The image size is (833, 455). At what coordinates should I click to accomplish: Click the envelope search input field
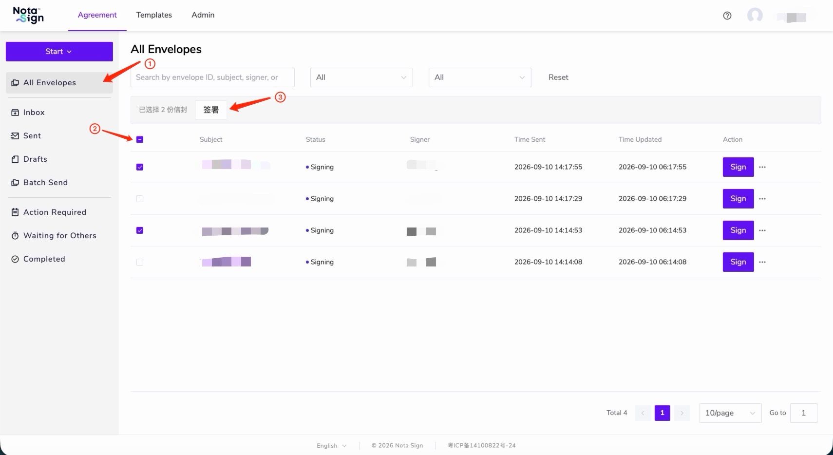point(212,77)
